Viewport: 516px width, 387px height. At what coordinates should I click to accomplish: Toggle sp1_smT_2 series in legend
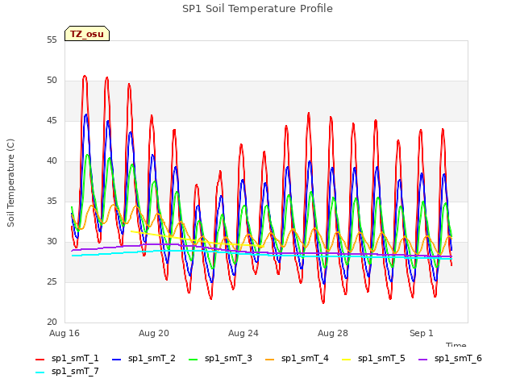tap(144, 358)
